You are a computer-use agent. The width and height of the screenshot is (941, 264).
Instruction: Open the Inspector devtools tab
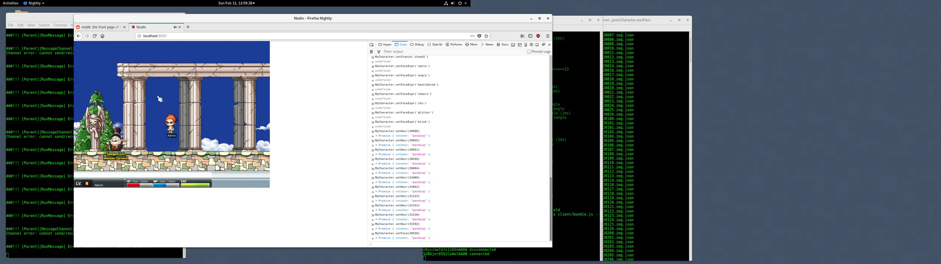[x=385, y=45]
